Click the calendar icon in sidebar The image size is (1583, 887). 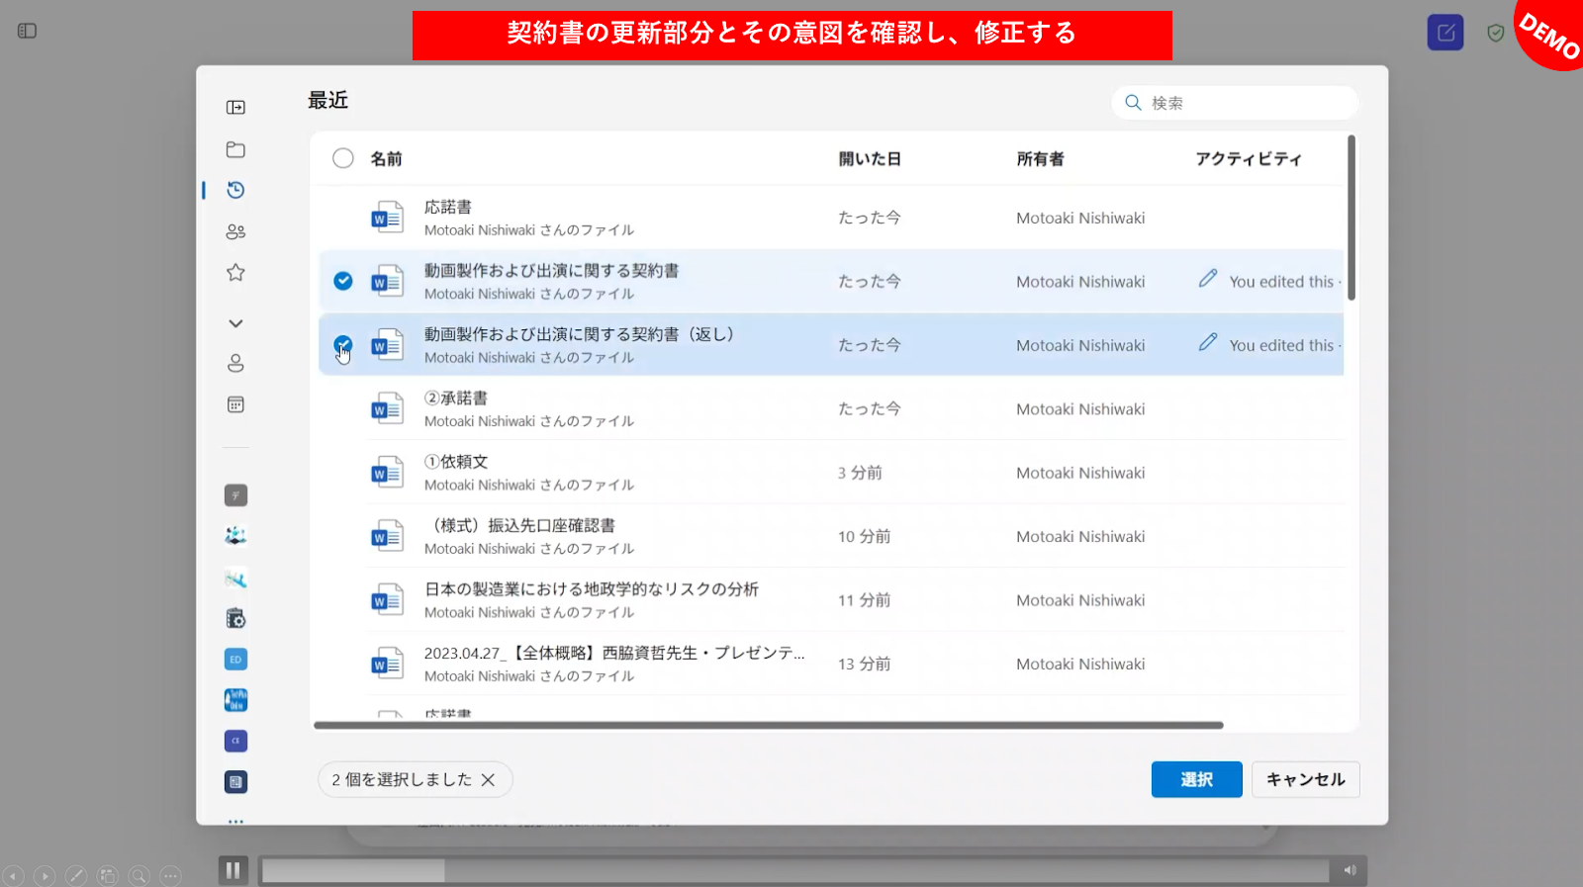tap(235, 404)
